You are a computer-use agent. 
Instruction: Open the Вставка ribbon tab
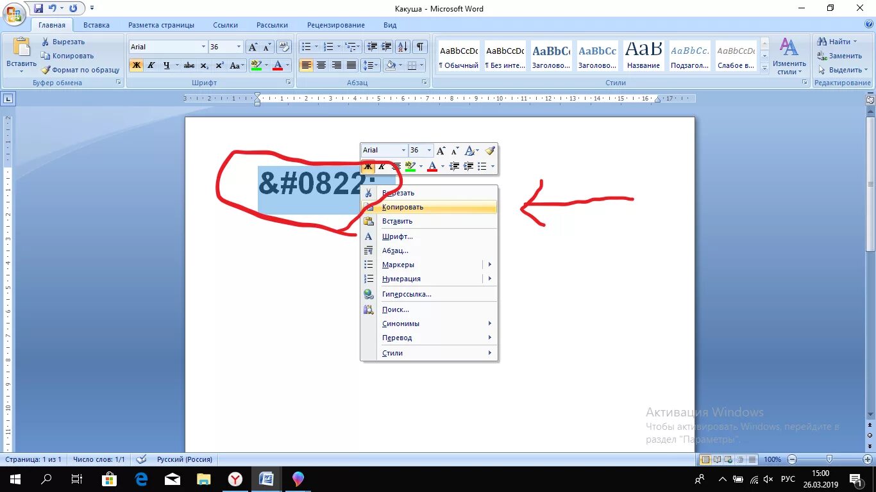(x=96, y=25)
